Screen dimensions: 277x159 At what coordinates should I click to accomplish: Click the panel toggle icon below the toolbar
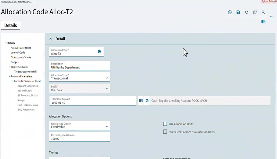[263, 21]
